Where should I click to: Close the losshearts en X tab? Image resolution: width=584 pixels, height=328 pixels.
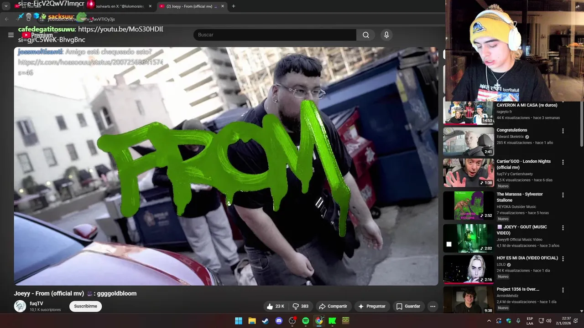tap(151, 6)
